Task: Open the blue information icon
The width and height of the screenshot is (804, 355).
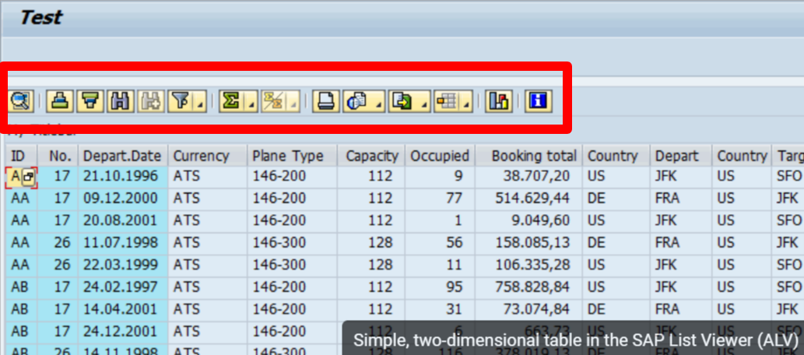Action: click(538, 100)
